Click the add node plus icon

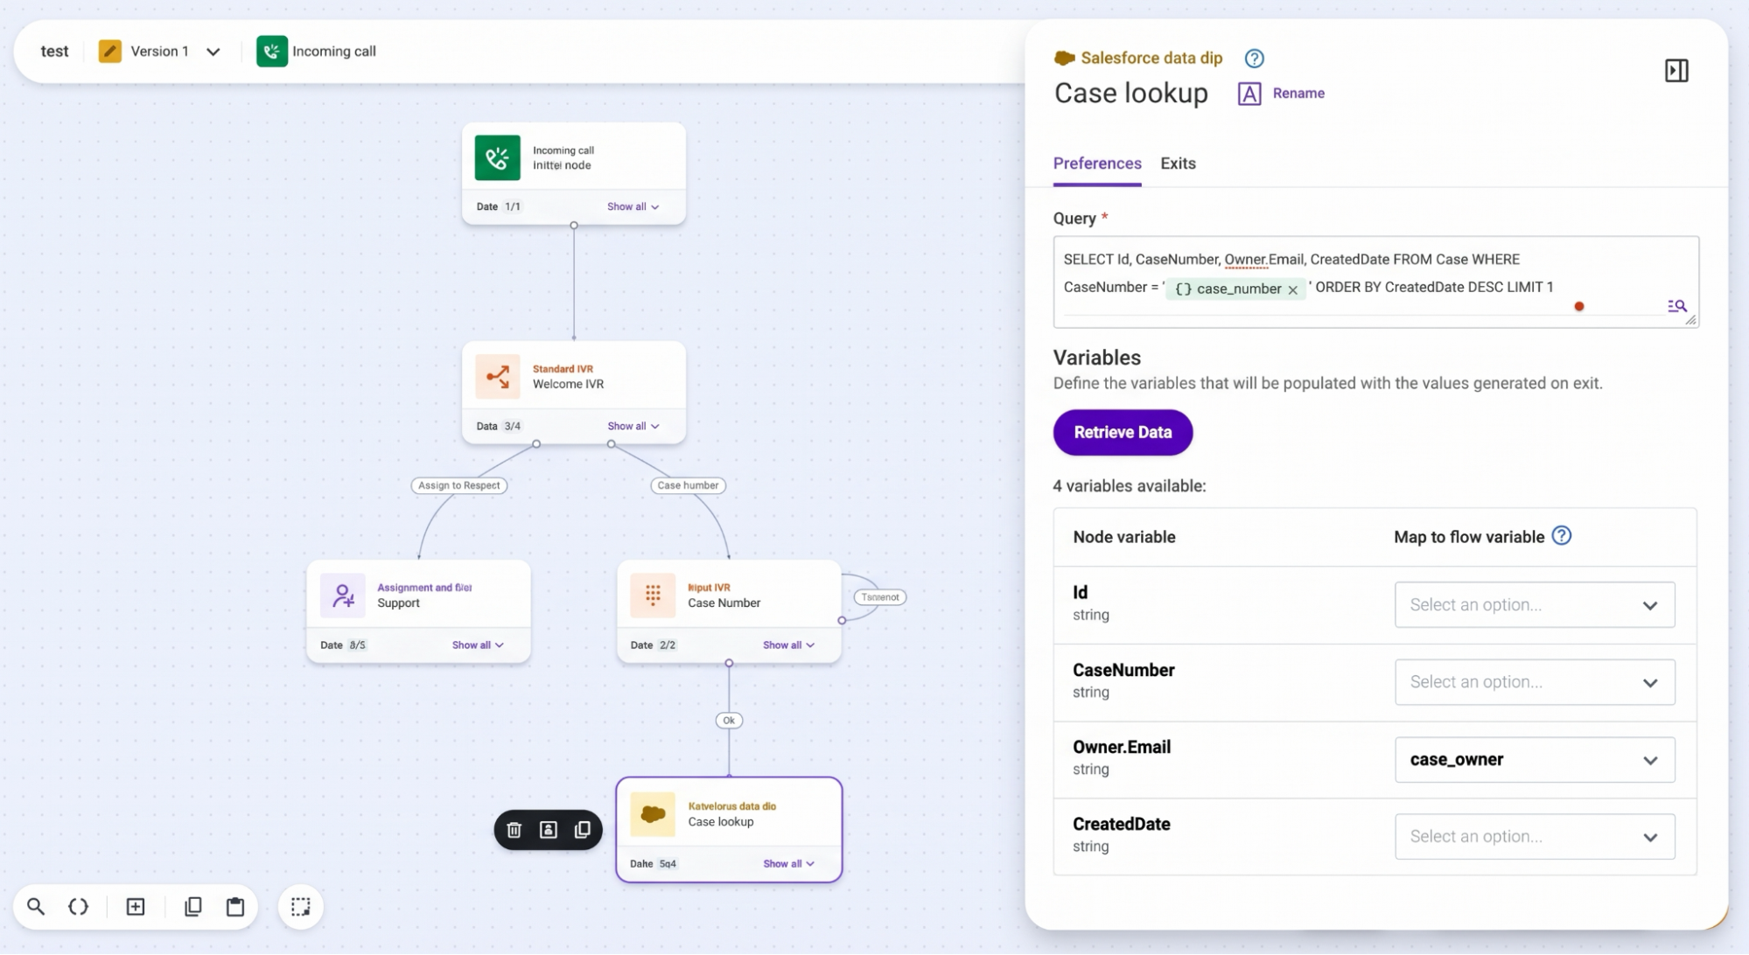click(136, 907)
